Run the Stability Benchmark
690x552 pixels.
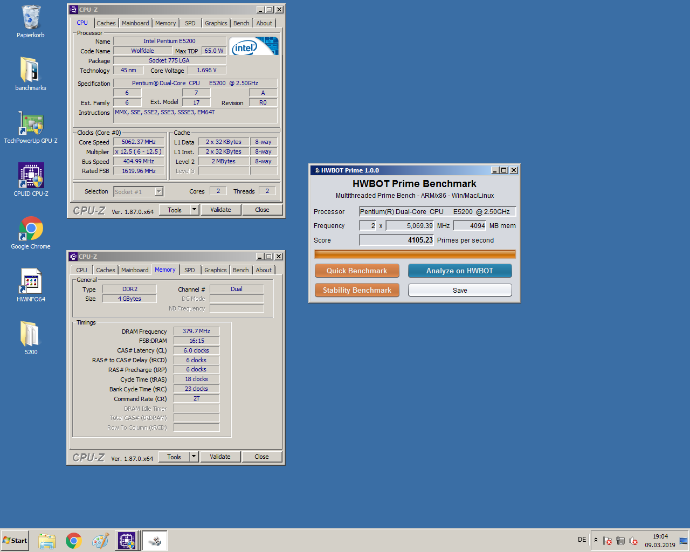tap(357, 290)
